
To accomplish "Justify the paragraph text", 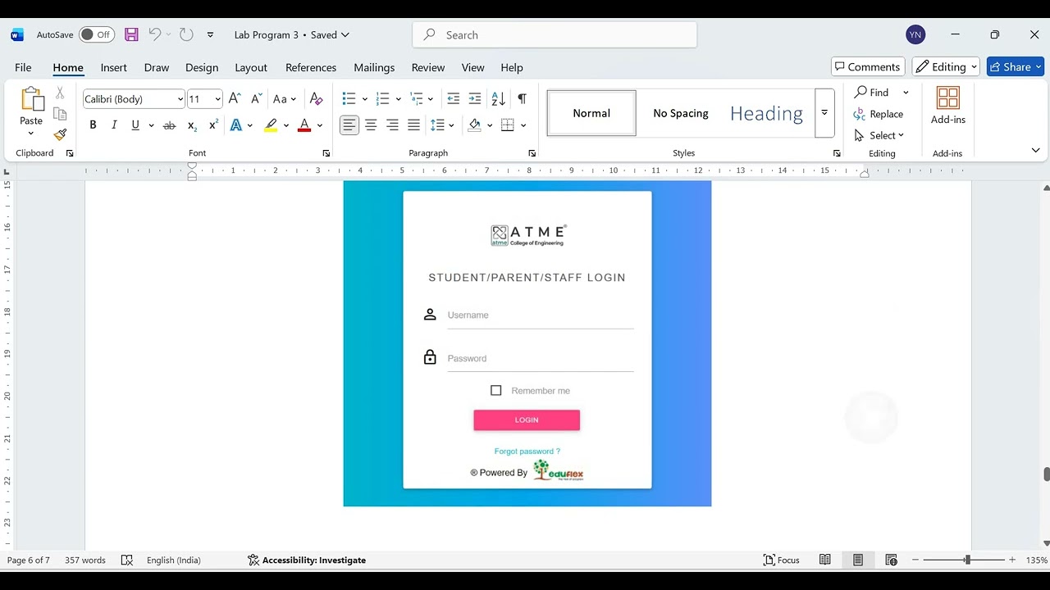I will tap(413, 125).
